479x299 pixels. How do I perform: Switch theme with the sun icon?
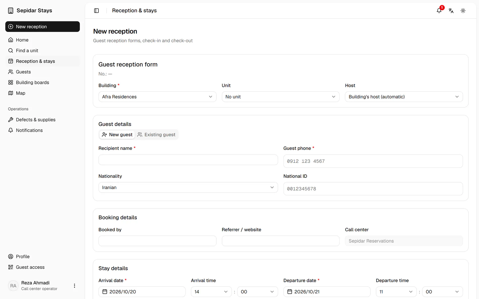463,11
